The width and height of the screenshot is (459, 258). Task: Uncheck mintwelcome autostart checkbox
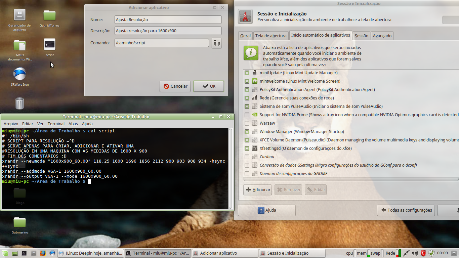click(x=247, y=81)
